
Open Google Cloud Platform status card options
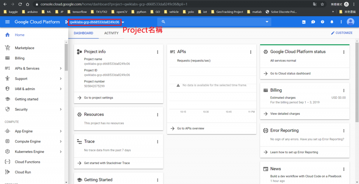tap(344, 52)
